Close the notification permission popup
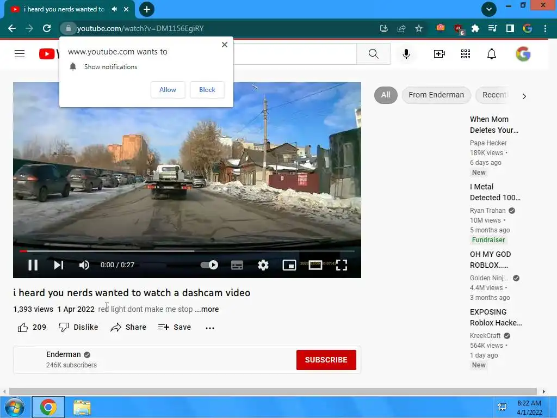This screenshot has width=557, height=418. [x=225, y=45]
